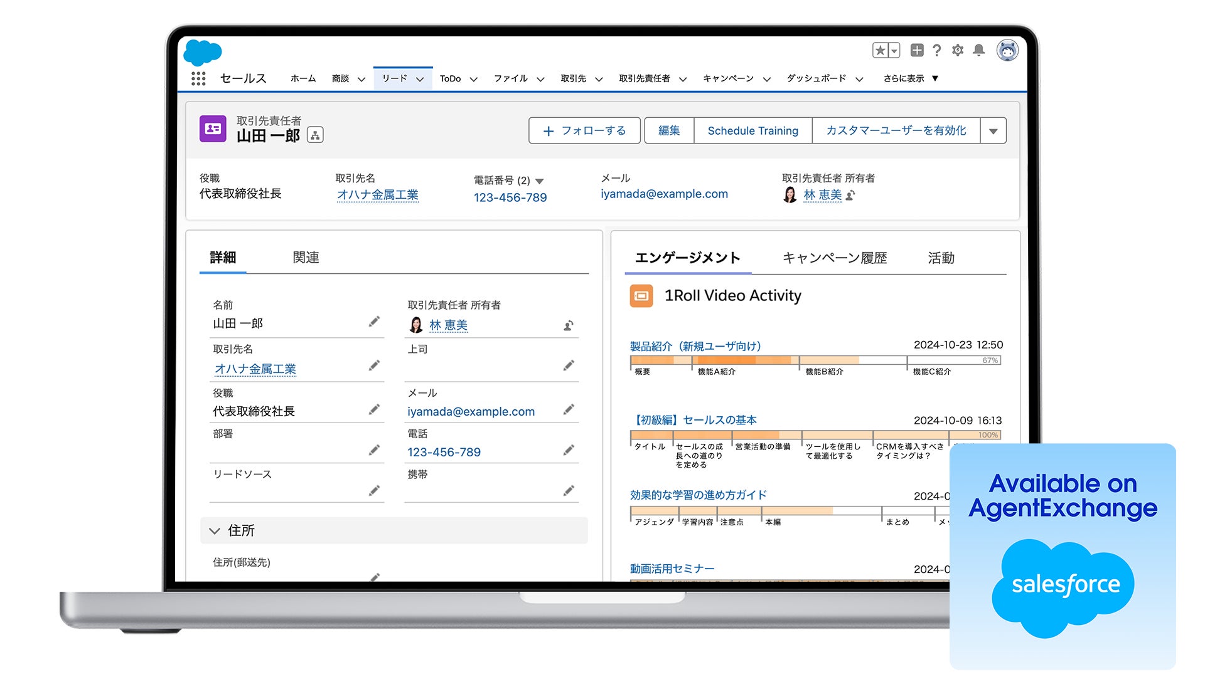Image resolution: width=1205 pixels, height=677 pixels.
Task: View the account hierarchy icon beside 山田 一郎
Action: coord(315,135)
